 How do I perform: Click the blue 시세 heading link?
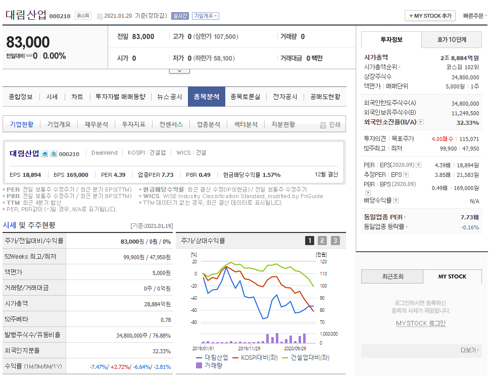(x=10, y=225)
